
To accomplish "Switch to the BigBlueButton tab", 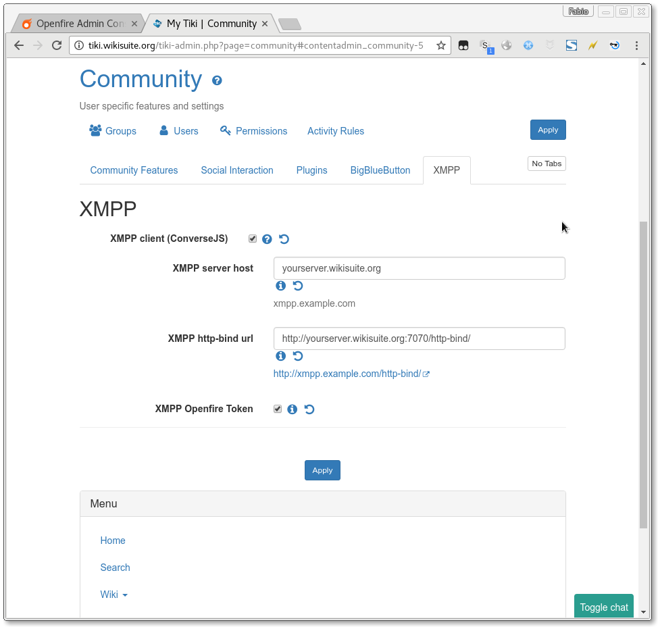I will tap(380, 170).
